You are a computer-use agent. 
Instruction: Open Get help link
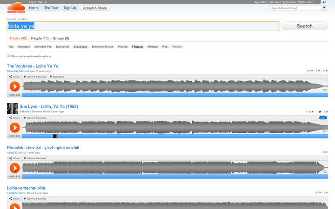275,2
